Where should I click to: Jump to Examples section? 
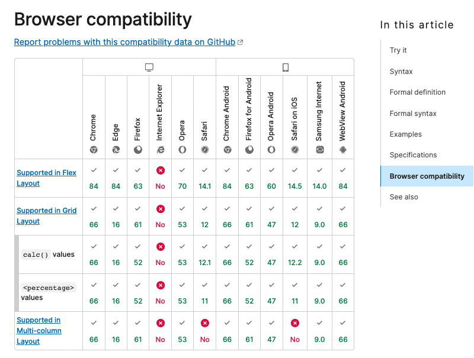[x=405, y=134]
